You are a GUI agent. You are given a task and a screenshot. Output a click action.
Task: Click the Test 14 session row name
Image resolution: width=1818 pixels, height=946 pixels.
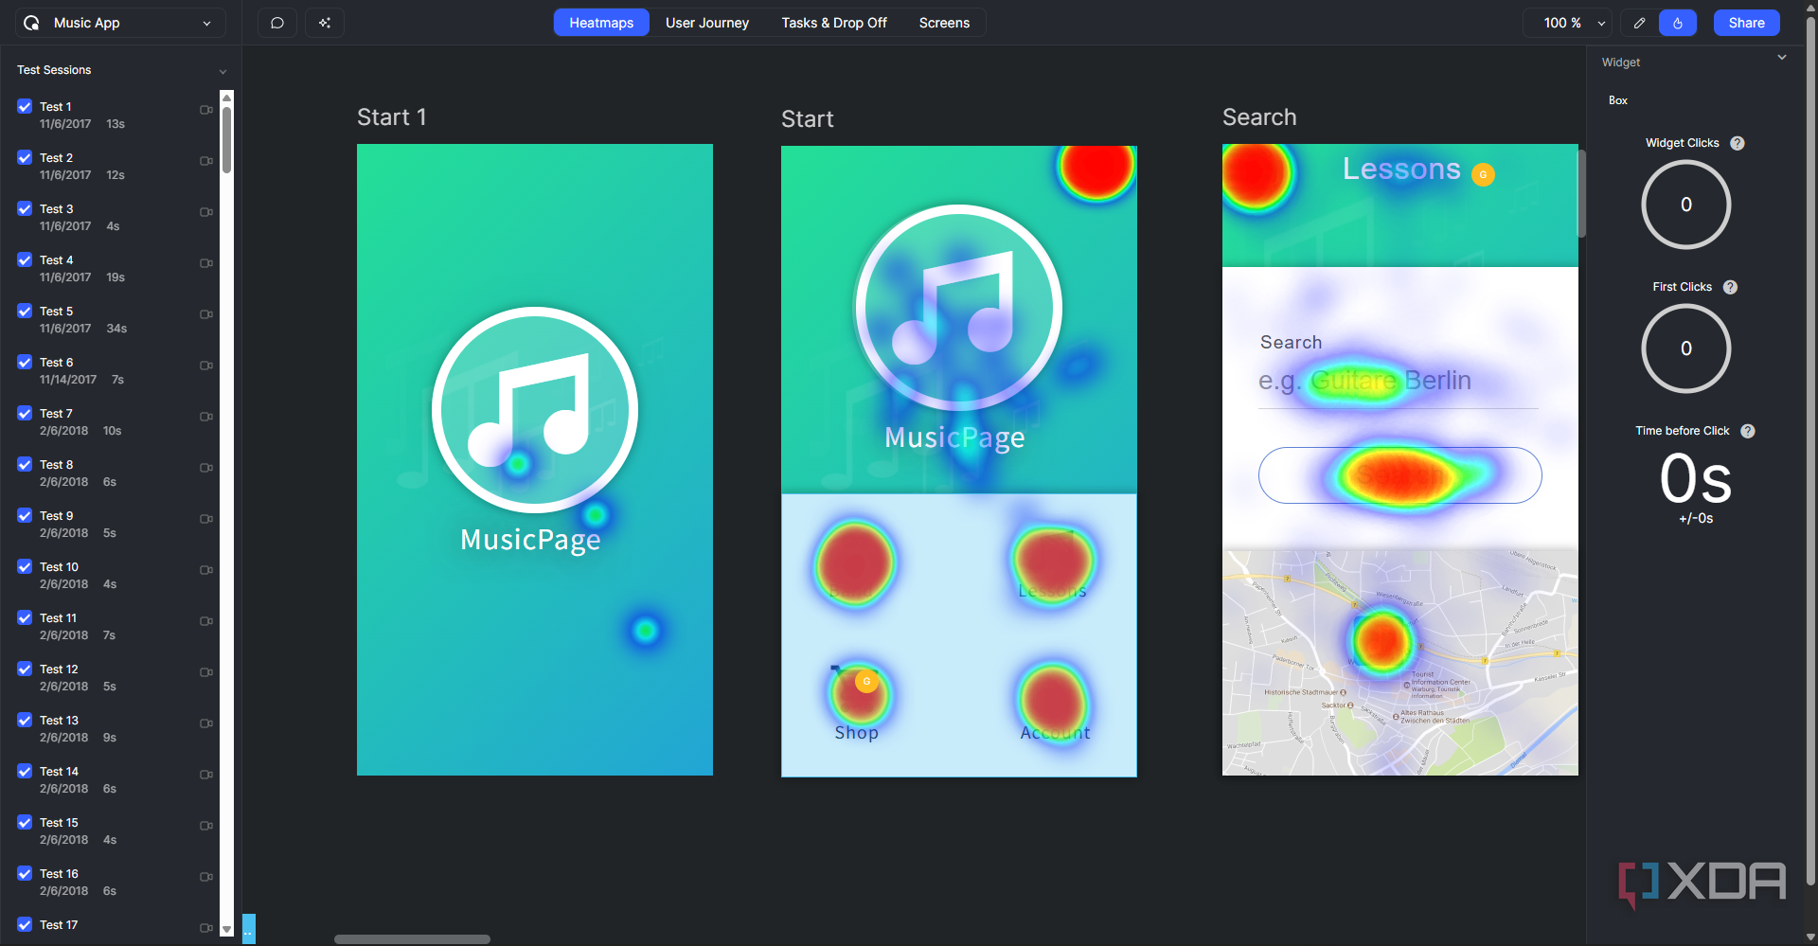[60, 772]
